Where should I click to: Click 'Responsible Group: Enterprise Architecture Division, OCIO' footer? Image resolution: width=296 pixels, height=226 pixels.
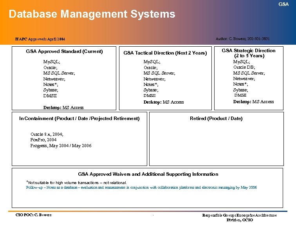coord(239,218)
